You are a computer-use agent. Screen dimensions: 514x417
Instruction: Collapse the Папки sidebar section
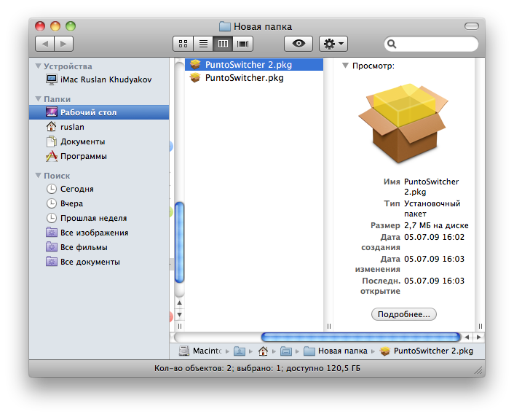pos(39,99)
